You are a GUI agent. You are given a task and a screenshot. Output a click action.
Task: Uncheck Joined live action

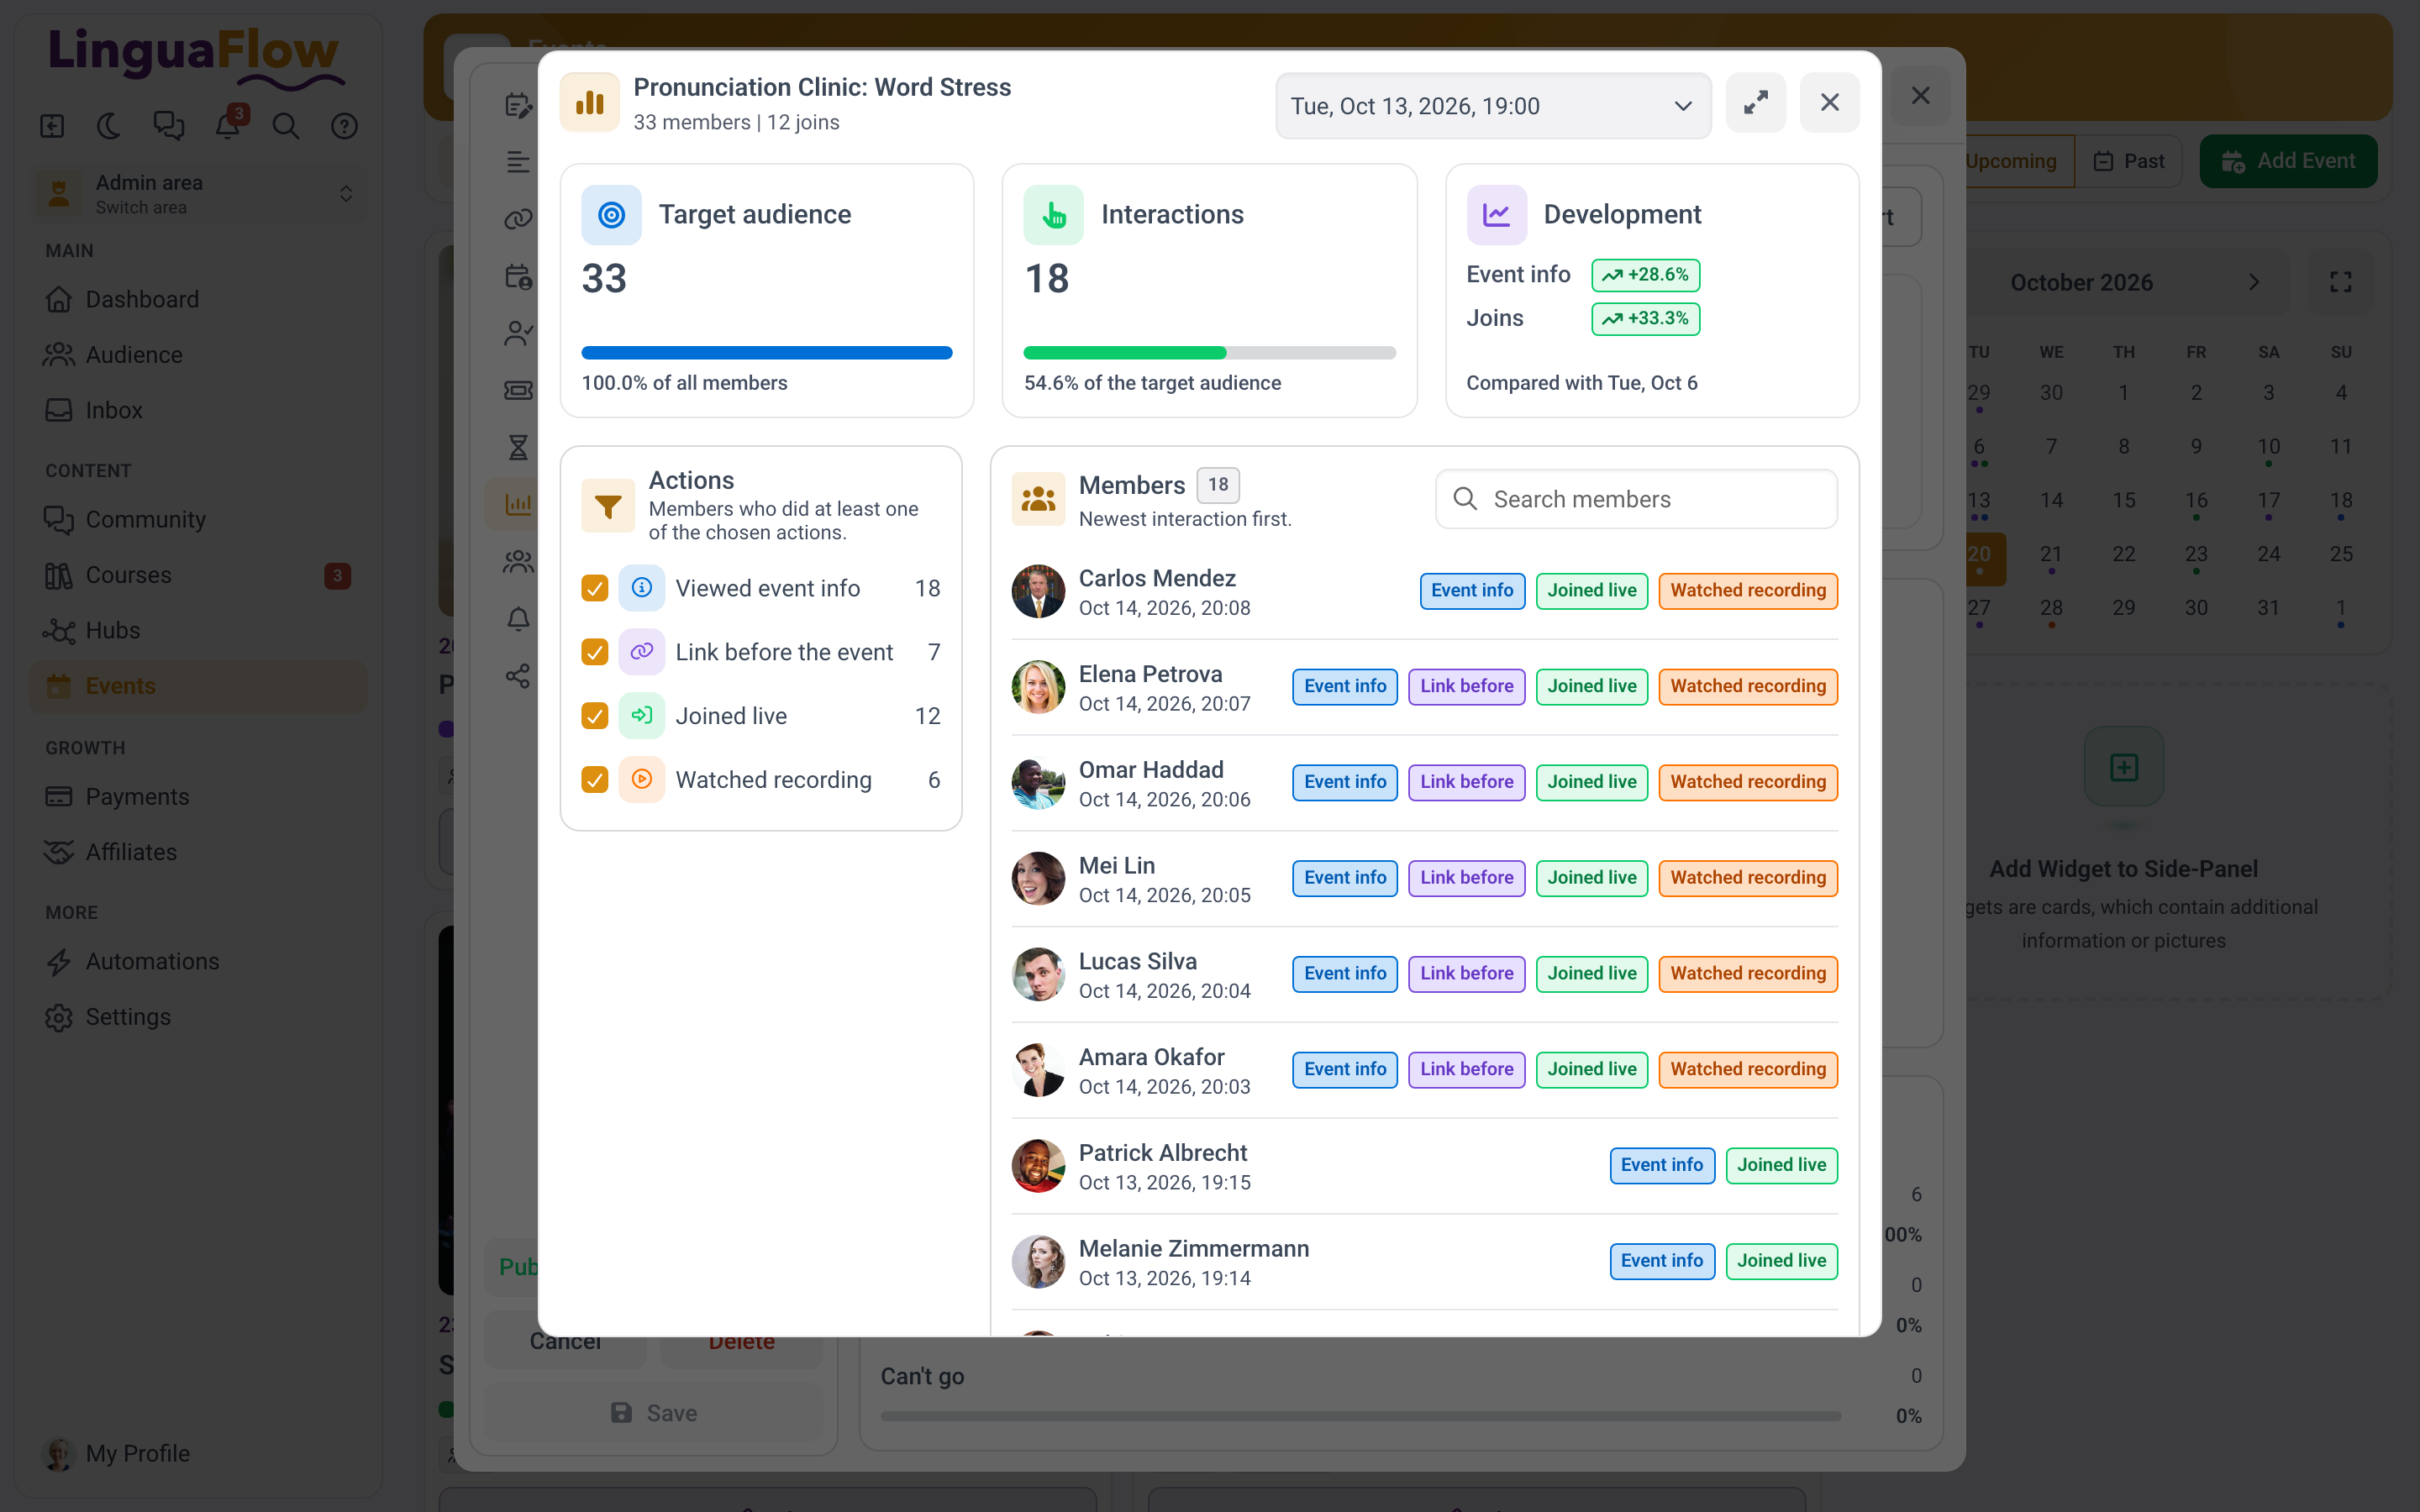coord(595,716)
